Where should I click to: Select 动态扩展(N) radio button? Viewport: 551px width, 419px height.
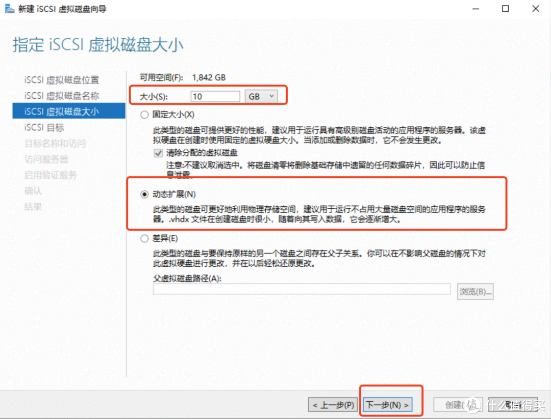coord(144,194)
